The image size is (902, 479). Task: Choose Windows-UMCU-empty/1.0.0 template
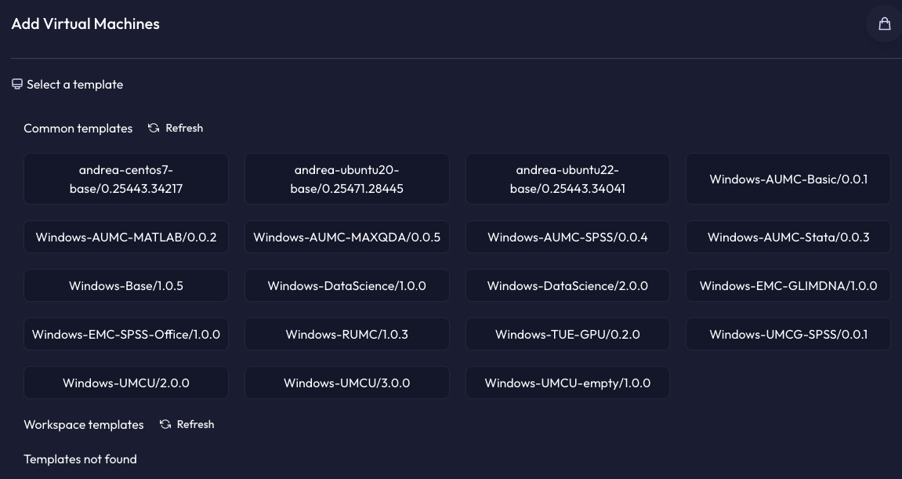(567, 383)
